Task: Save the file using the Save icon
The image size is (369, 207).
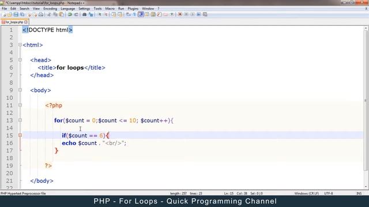Action: [16, 14]
